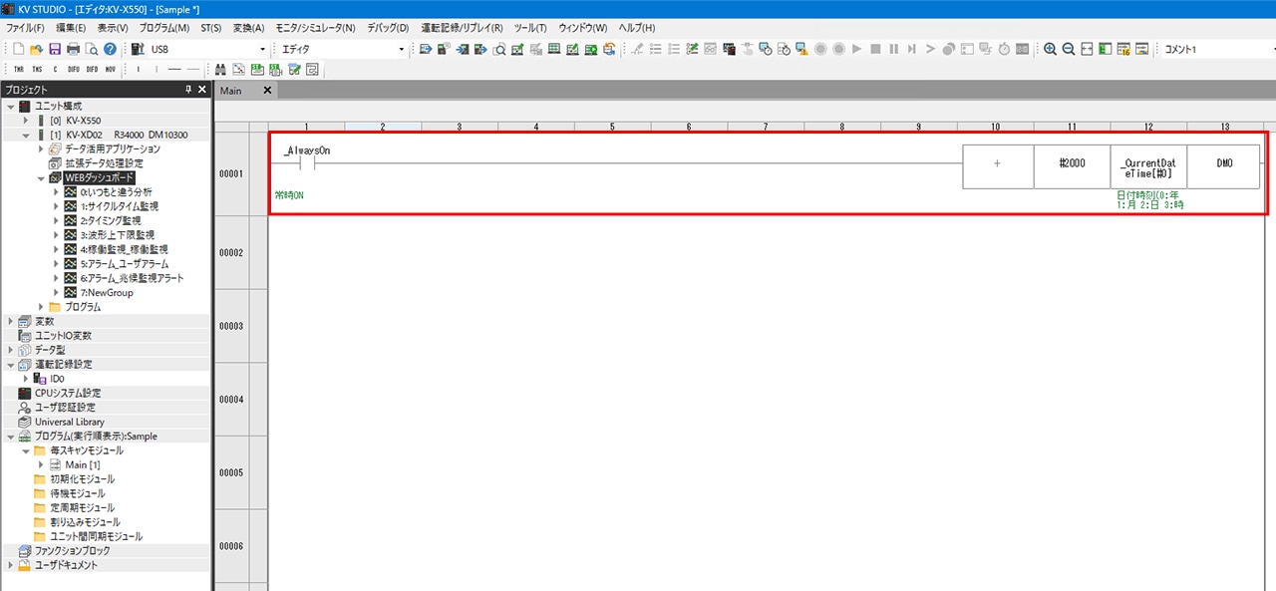Click the Save floppy disk icon
1276x591 pixels.
pos(55,49)
